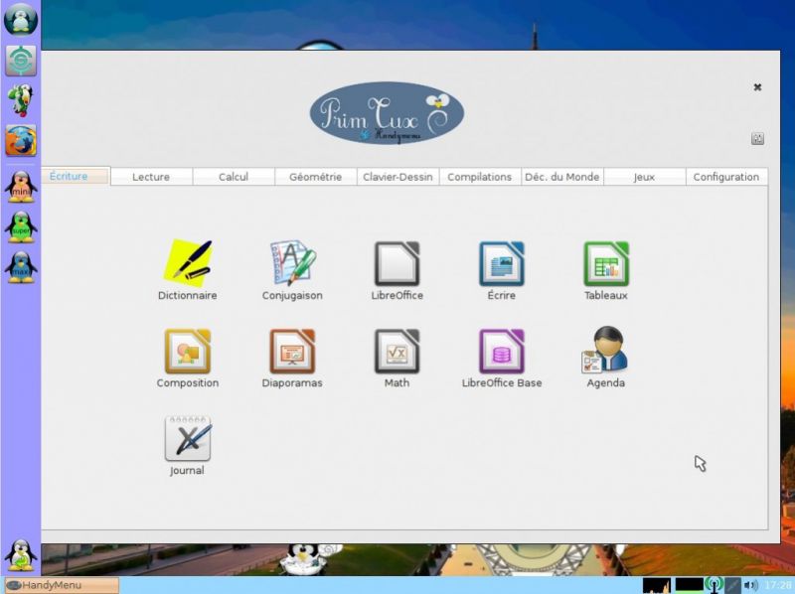Click the PrimTux logo banner

click(387, 113)
